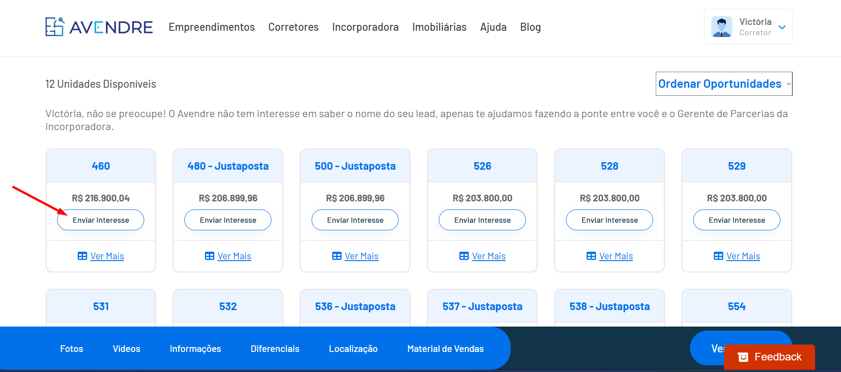Screen dimensions: 841x372
Task: Send interest for unit 528
Action: (610, 220)
